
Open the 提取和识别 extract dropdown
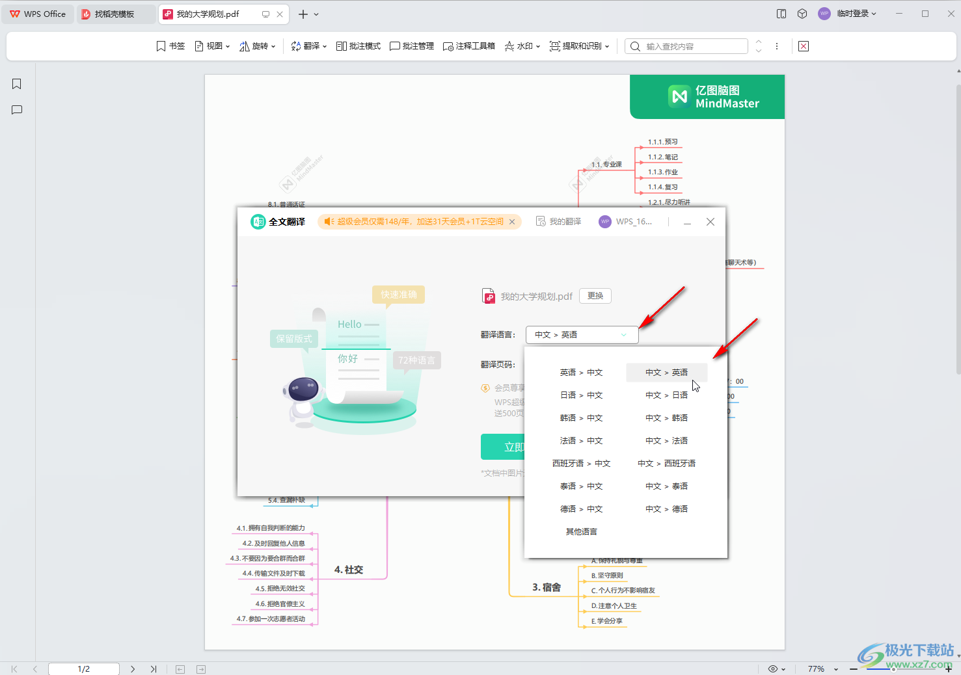[x=580, y=46]
